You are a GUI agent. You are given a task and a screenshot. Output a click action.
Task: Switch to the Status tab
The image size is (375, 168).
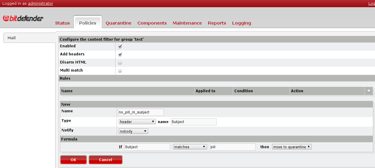coord(62,23)
